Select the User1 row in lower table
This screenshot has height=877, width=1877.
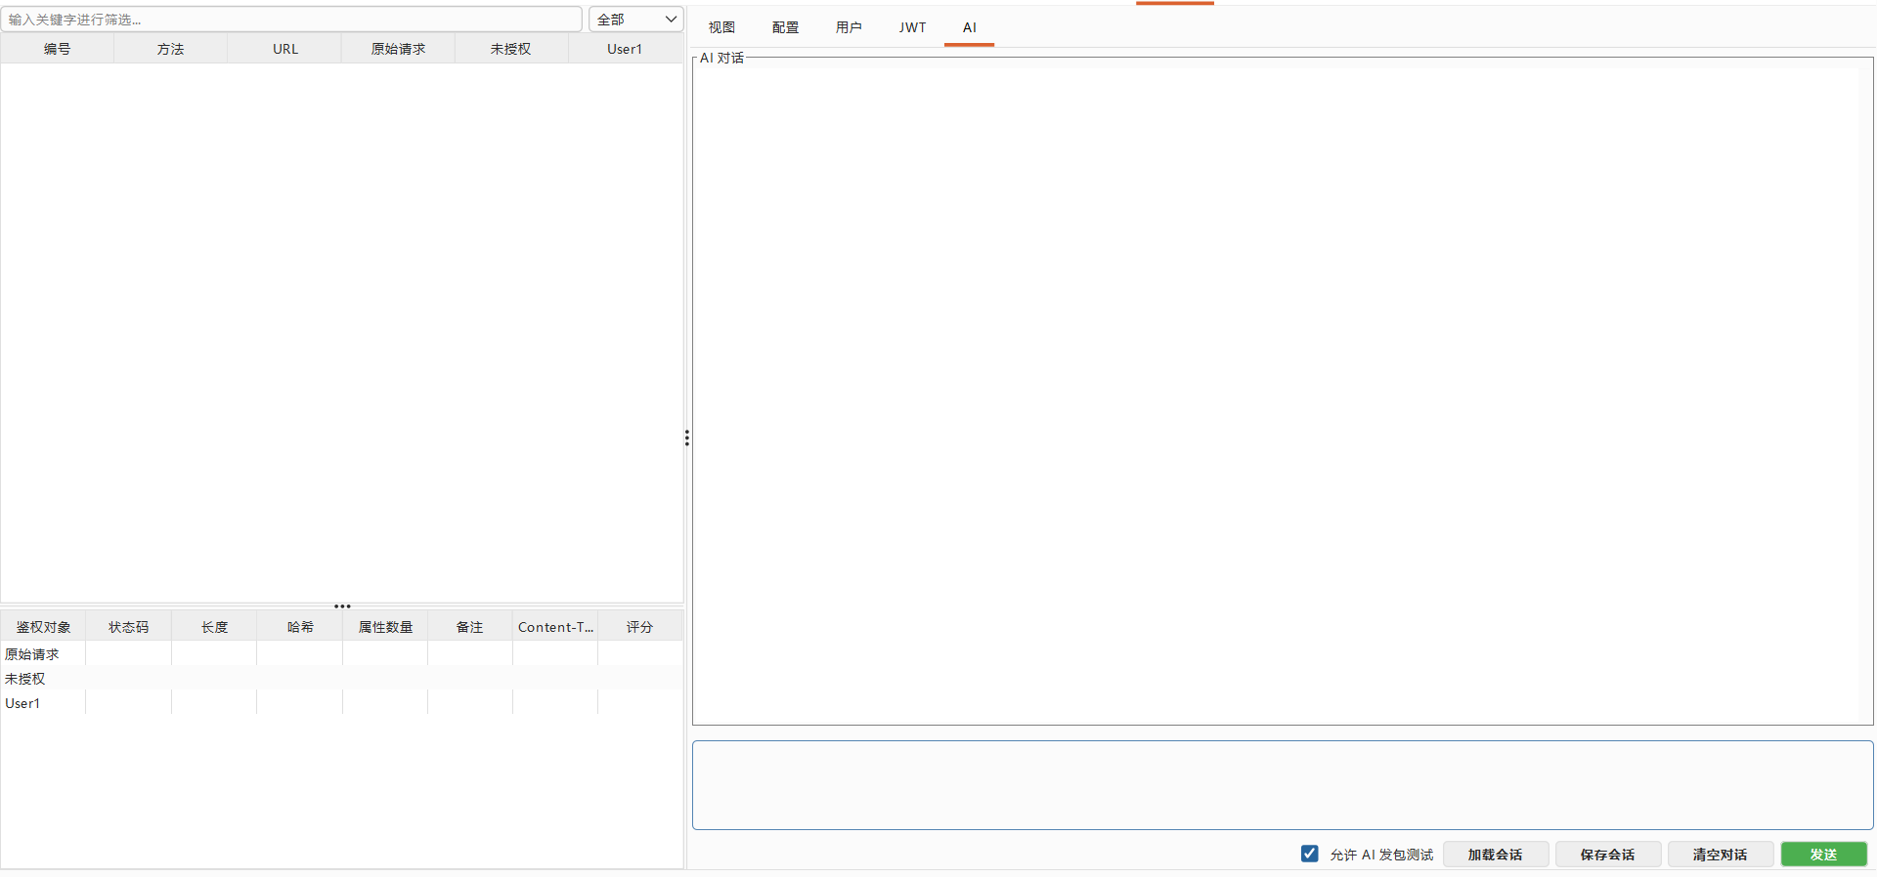tap(341, 703)
